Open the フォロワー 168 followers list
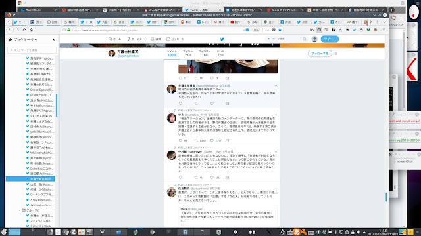This screenshot has height=236, width=421. [x=205, y=54]
